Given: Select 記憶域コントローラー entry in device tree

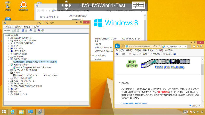Looking at the screenshot, I should pos(19,94).
